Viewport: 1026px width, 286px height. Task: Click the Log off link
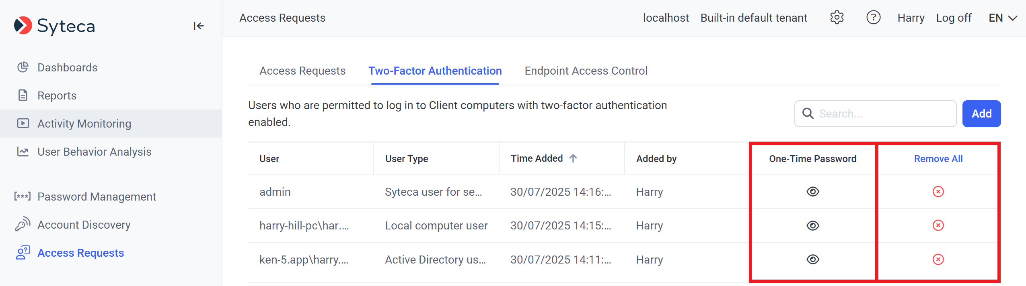(953, 18)
